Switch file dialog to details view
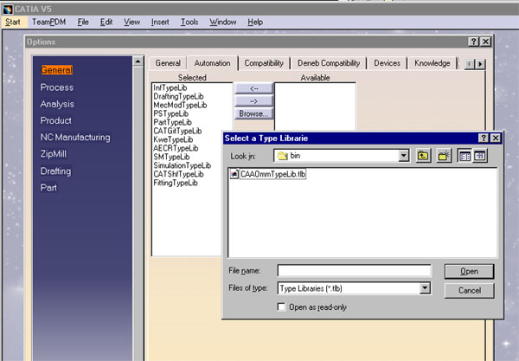 tap(479, 156)
